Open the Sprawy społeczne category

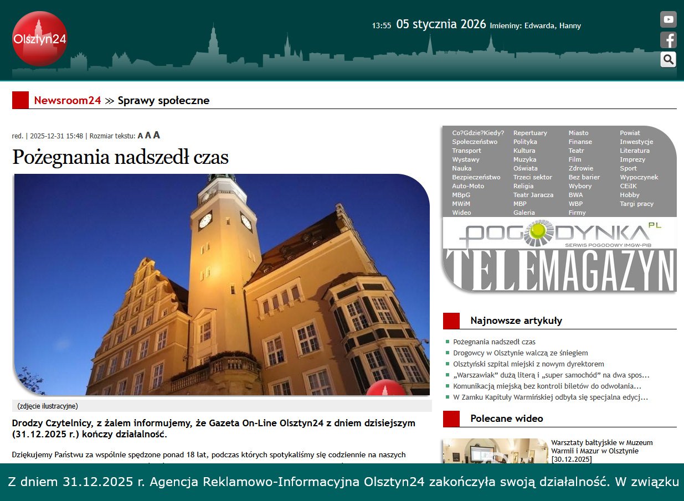[x=163, y=100]
